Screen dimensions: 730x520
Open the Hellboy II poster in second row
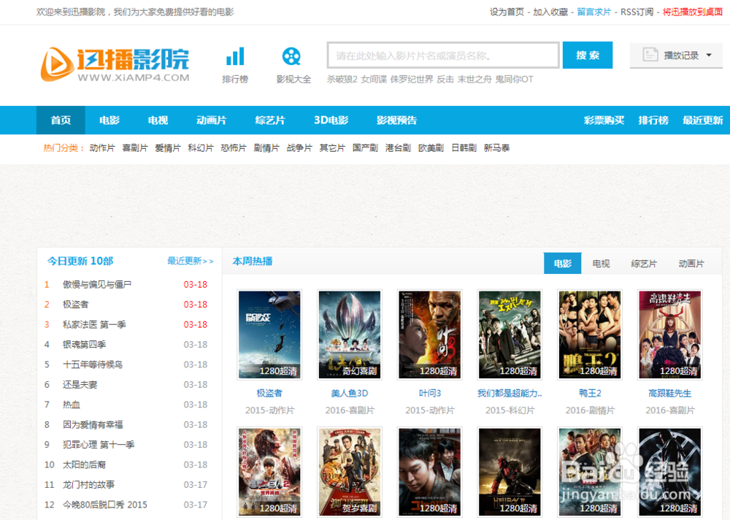tap(510, 472)
